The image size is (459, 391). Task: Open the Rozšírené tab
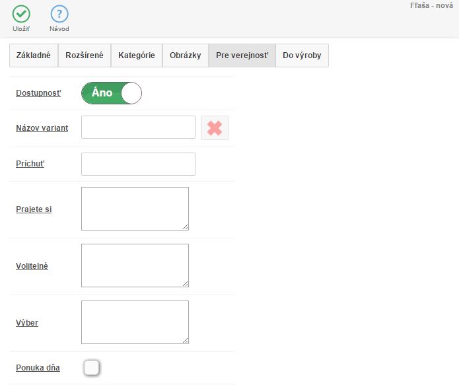pos(85,55)
